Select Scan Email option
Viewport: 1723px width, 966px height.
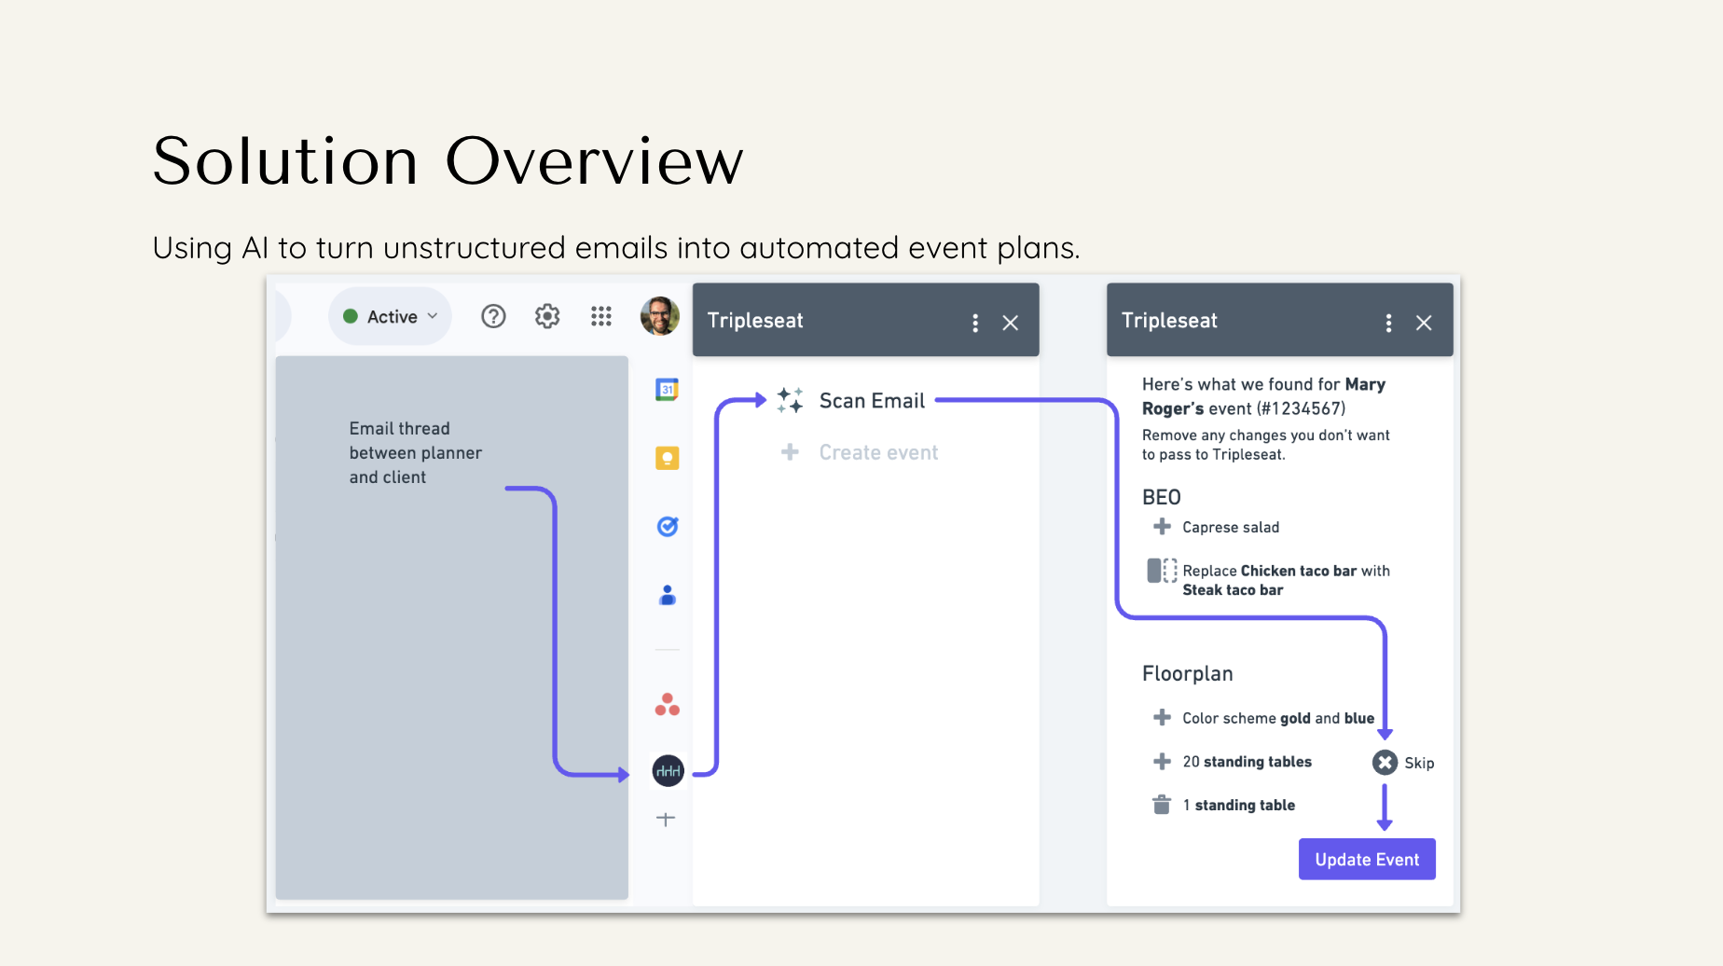pos(872,401)
